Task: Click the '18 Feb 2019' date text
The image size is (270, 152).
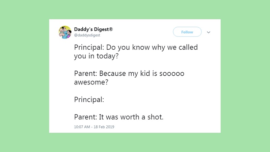Action: [104, 127]
